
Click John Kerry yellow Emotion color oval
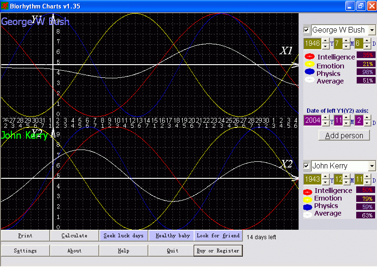tap(308, 199)
